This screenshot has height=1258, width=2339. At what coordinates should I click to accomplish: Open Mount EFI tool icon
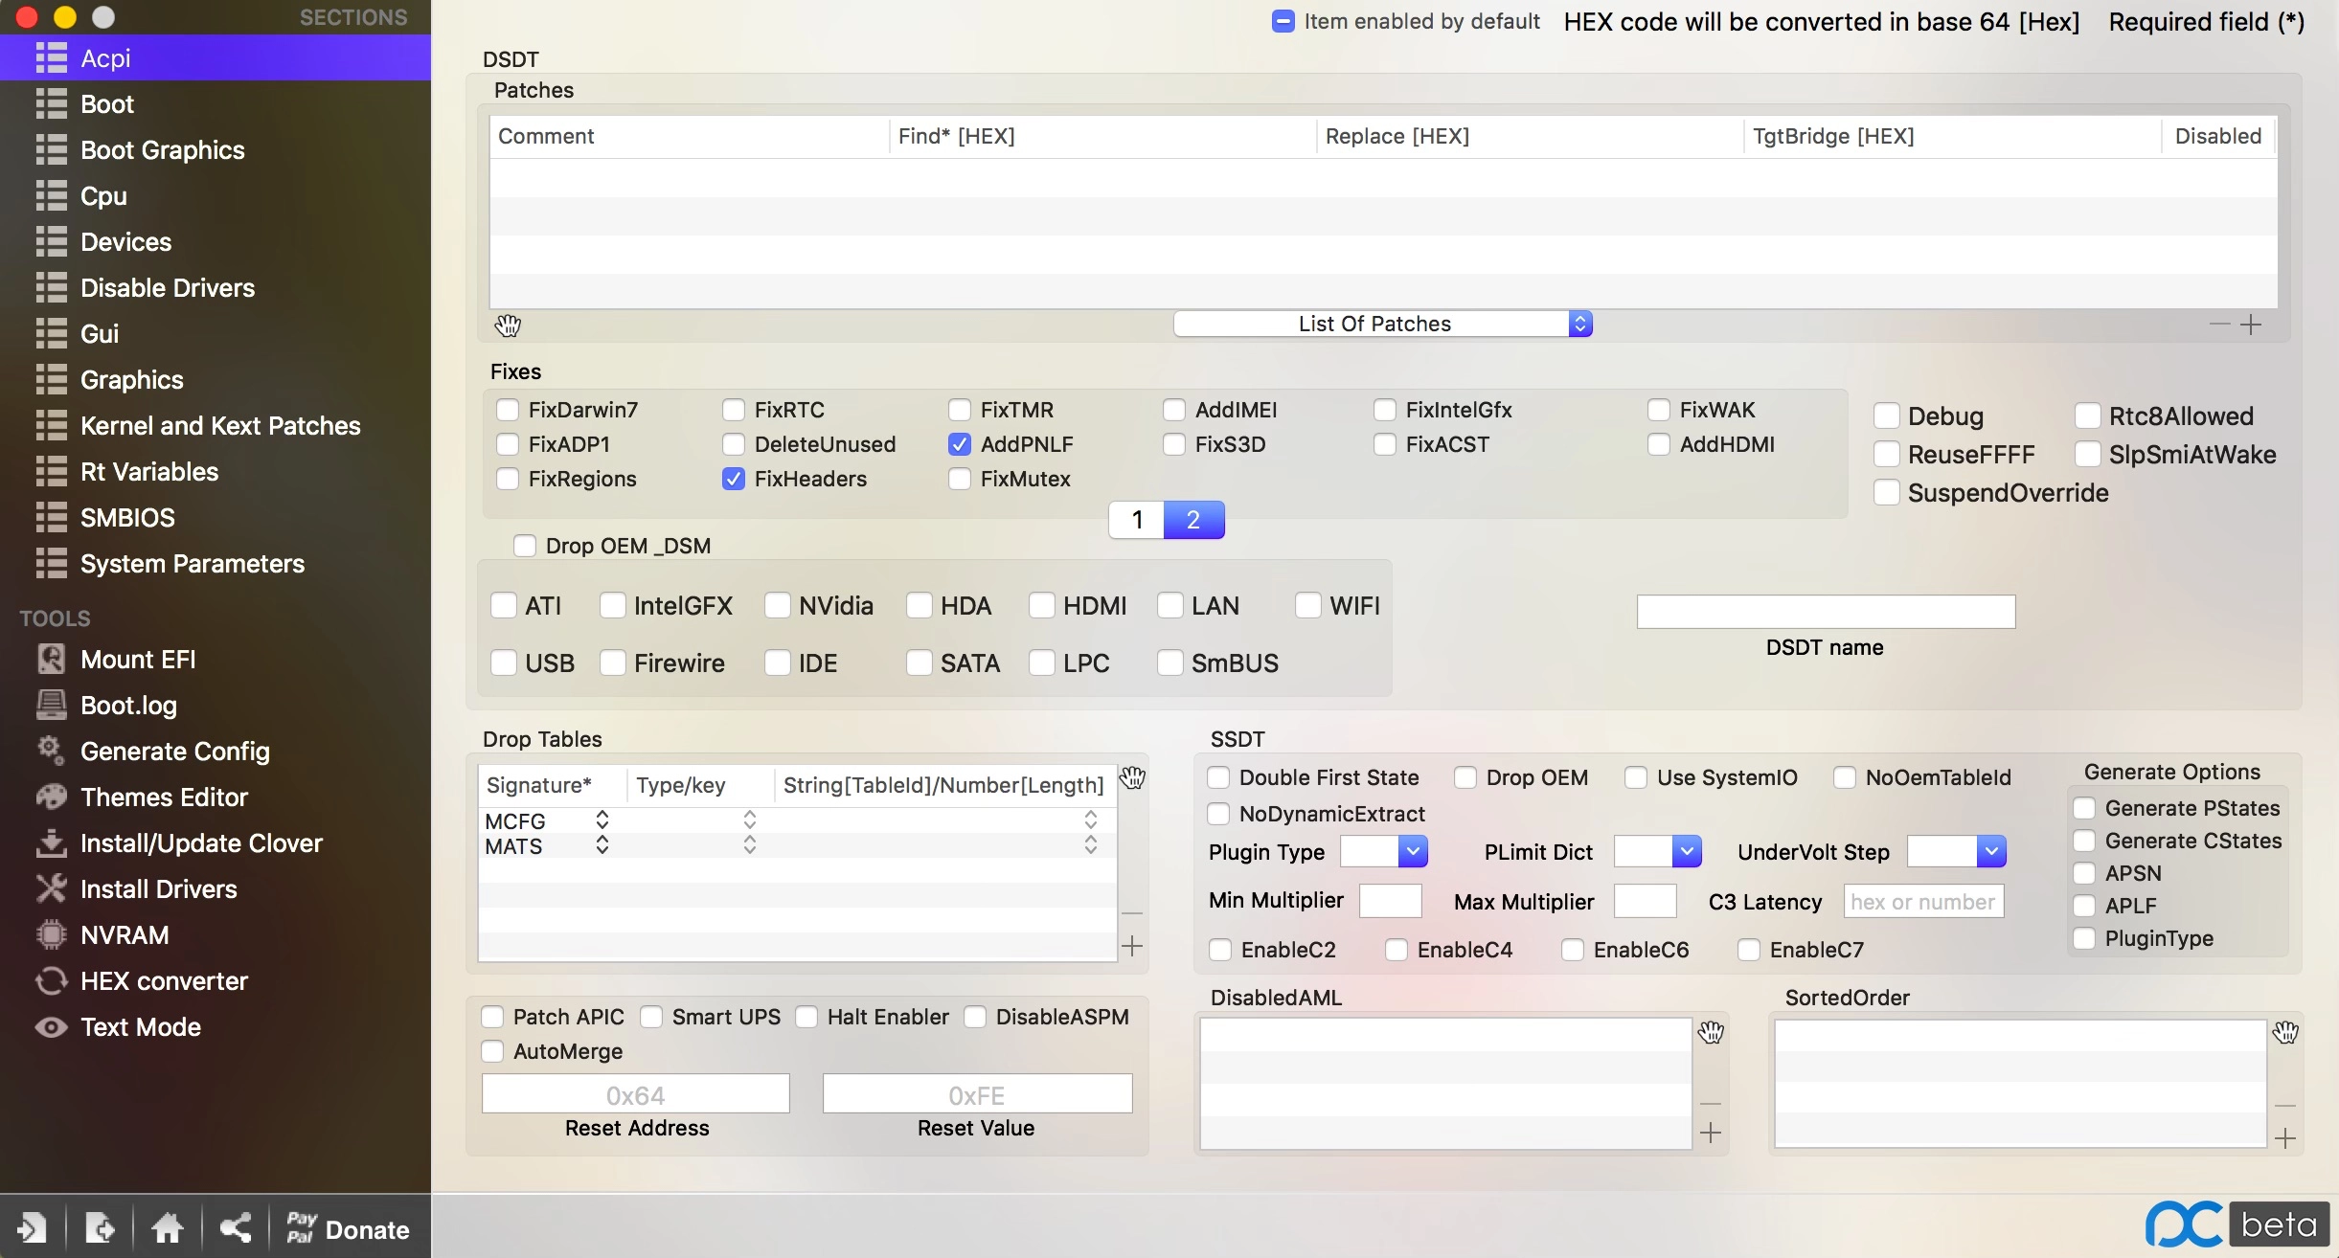[51, 659]
